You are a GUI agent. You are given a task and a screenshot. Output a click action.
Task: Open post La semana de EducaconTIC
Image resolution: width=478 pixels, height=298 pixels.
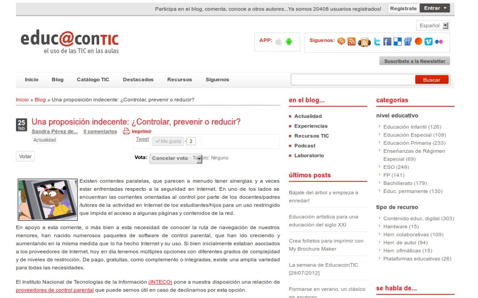point(324,269)
